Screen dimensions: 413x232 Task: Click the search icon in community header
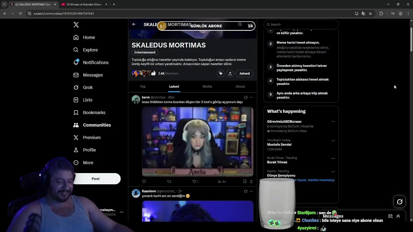(240, 24)
